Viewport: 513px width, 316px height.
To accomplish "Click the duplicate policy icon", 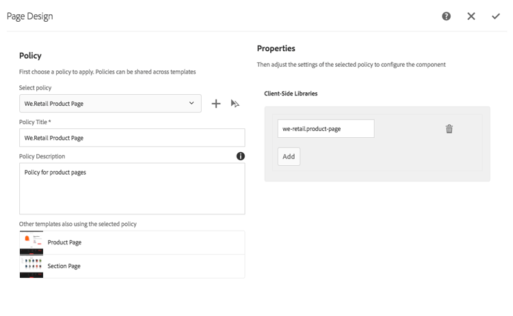I will click(235, 104).
